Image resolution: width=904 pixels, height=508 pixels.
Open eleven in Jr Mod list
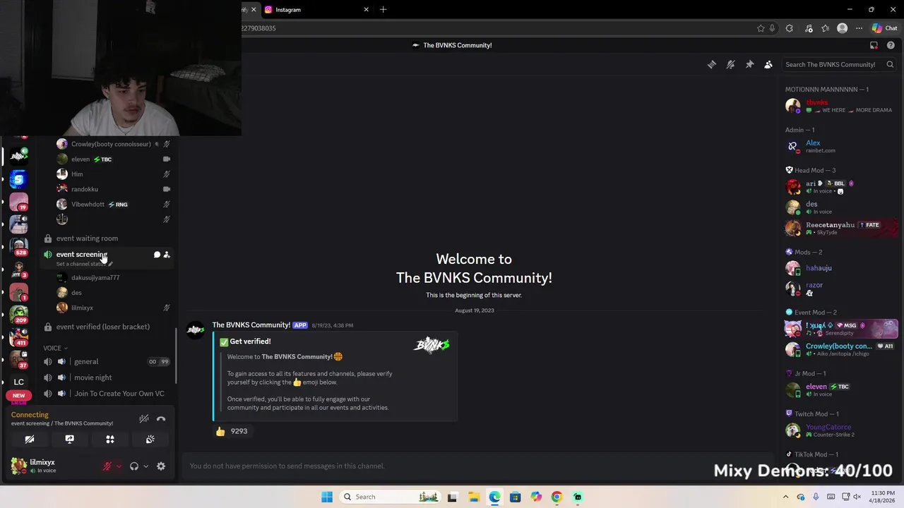(840, 389)
